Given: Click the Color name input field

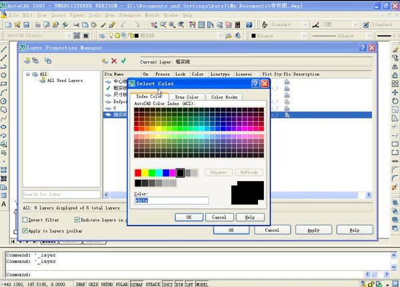Looking at the screenshot, I should click(171, 200).
